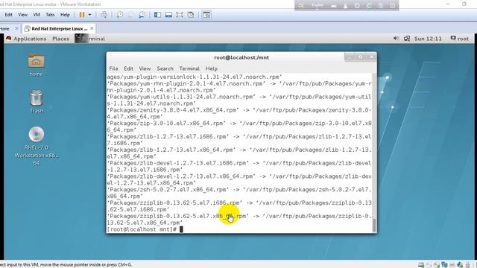Click the zsh-5.0.2-7.el7.x86_64.rpm output line
The width and height of the screenshot is (477, 268).
(x=239, y=193)
